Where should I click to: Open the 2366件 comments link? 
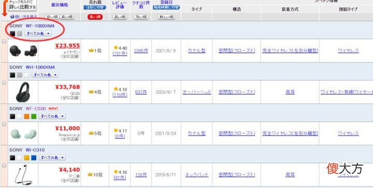point(141,51)
